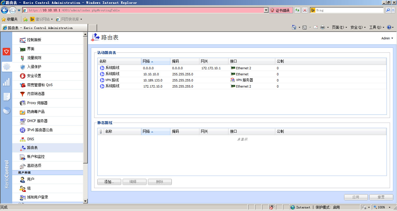Click the 内容筛选器 funnel icon
Screen dimensions: 397x211
point(23,94)
